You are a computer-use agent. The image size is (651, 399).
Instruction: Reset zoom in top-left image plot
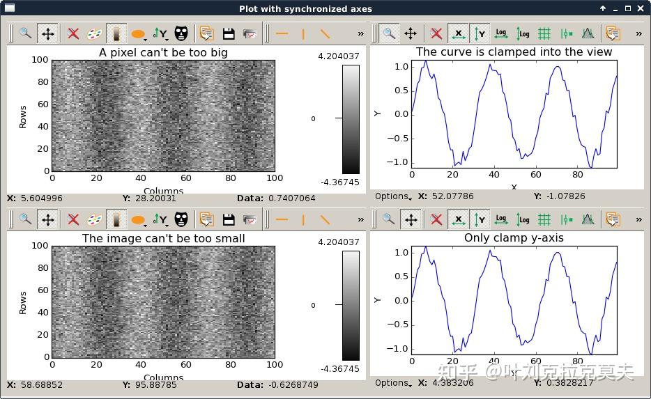[73, 33]
